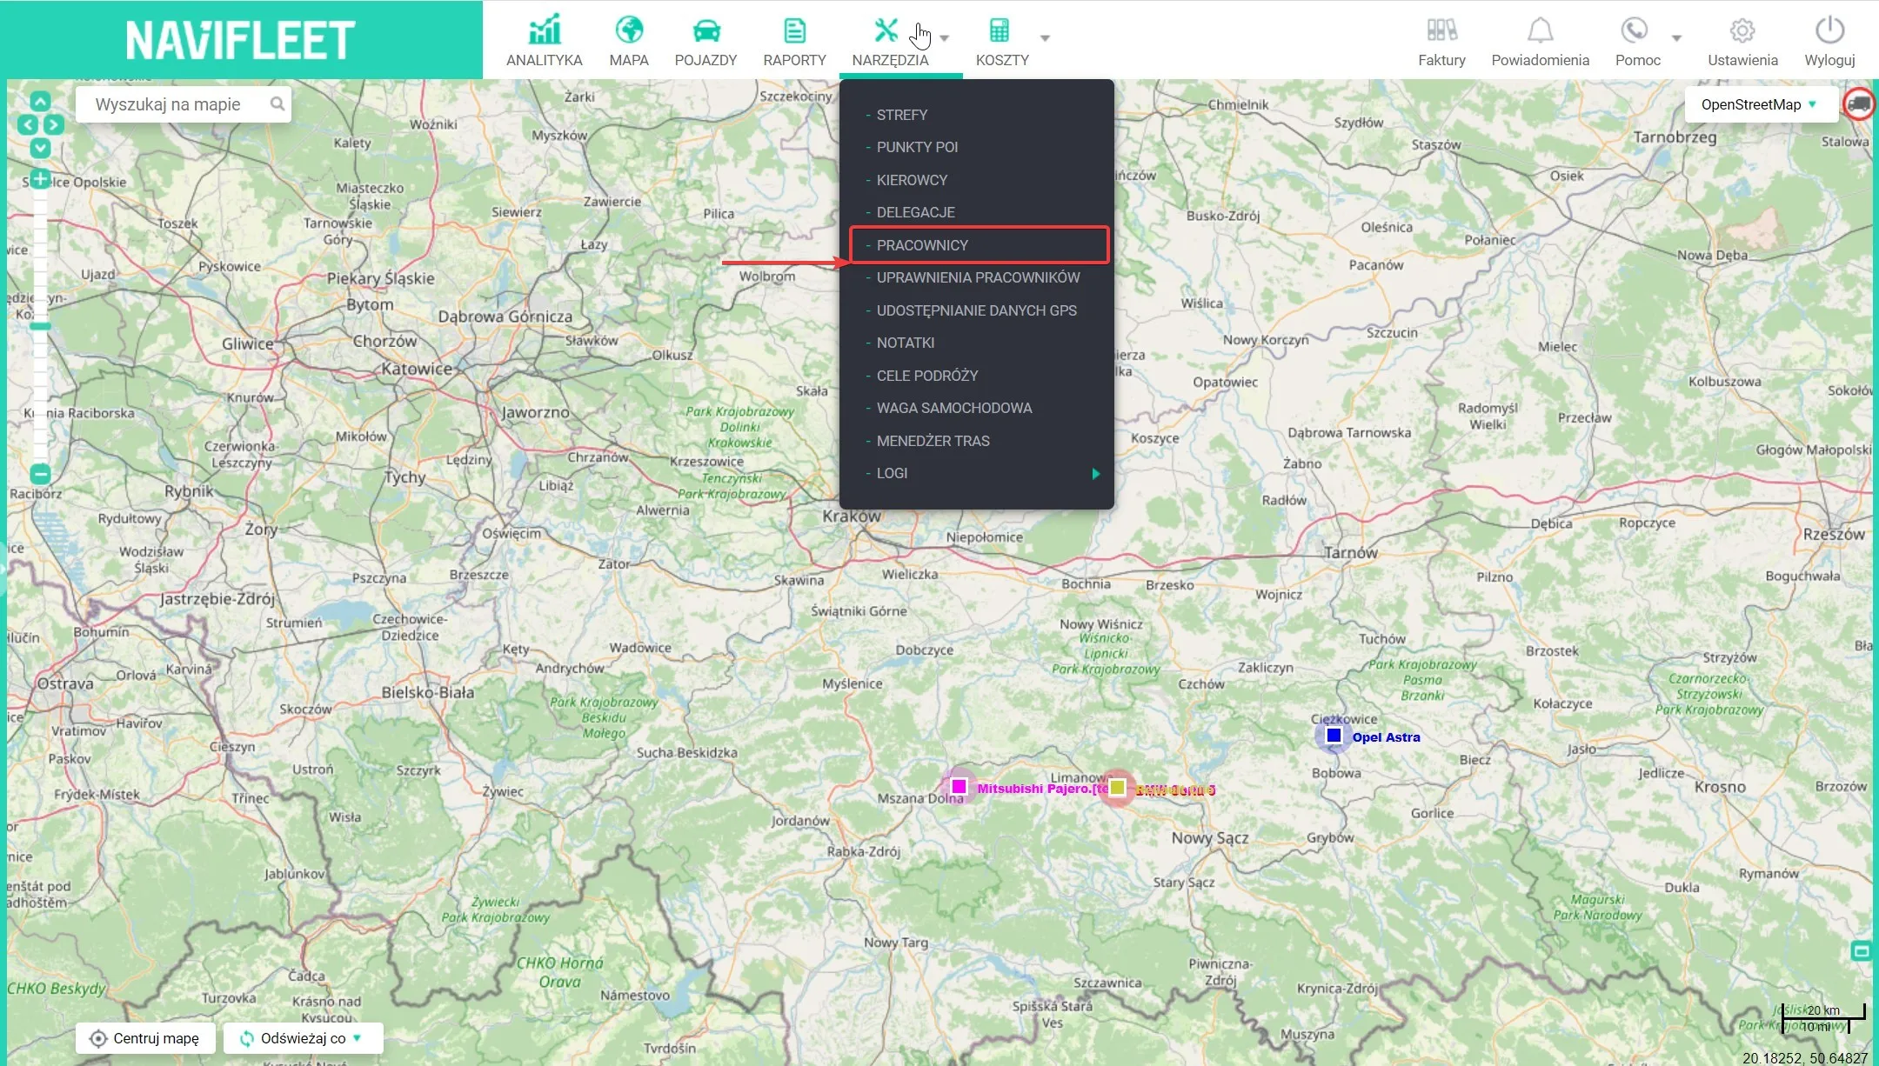The height and width of the screenshot is (1066, 1879).
Task: Open the KIEROWCY menu entry
Action: point(912,180)
